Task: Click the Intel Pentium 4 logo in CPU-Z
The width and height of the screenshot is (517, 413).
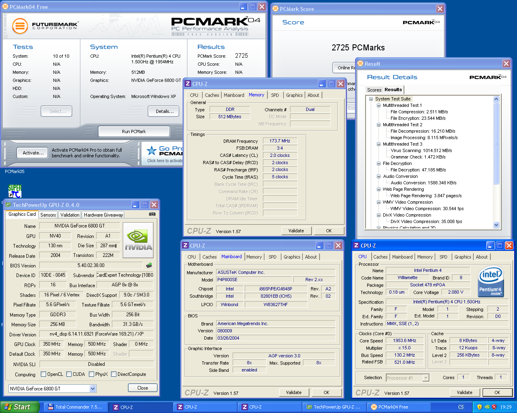Action: coord(490,282)
